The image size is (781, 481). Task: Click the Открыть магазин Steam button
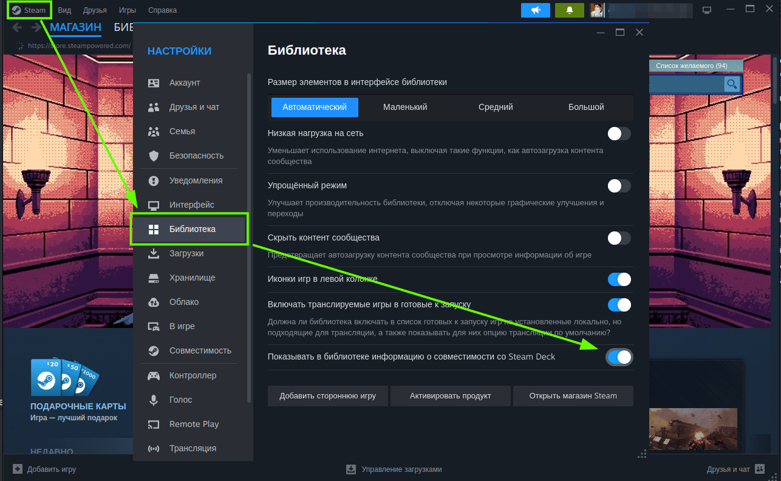(573, 396)
